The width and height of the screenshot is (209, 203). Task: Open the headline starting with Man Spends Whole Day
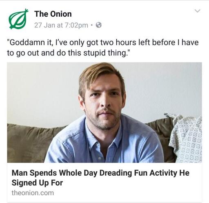(100, 178)
